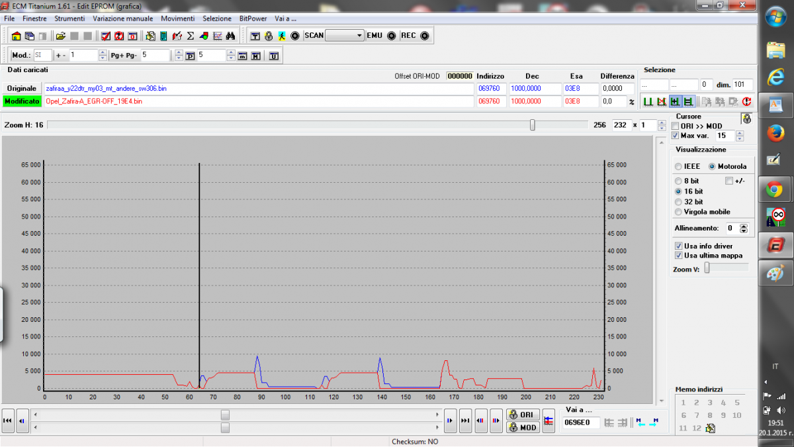Open the Selezione menu
794x447 pixels.
point(217,19)
